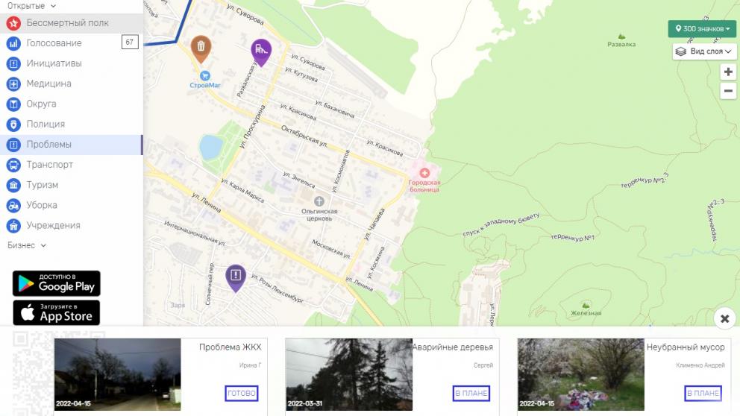740x416 pixels.
Task: Click the App Store download button
Action: [x=57, y=313]
